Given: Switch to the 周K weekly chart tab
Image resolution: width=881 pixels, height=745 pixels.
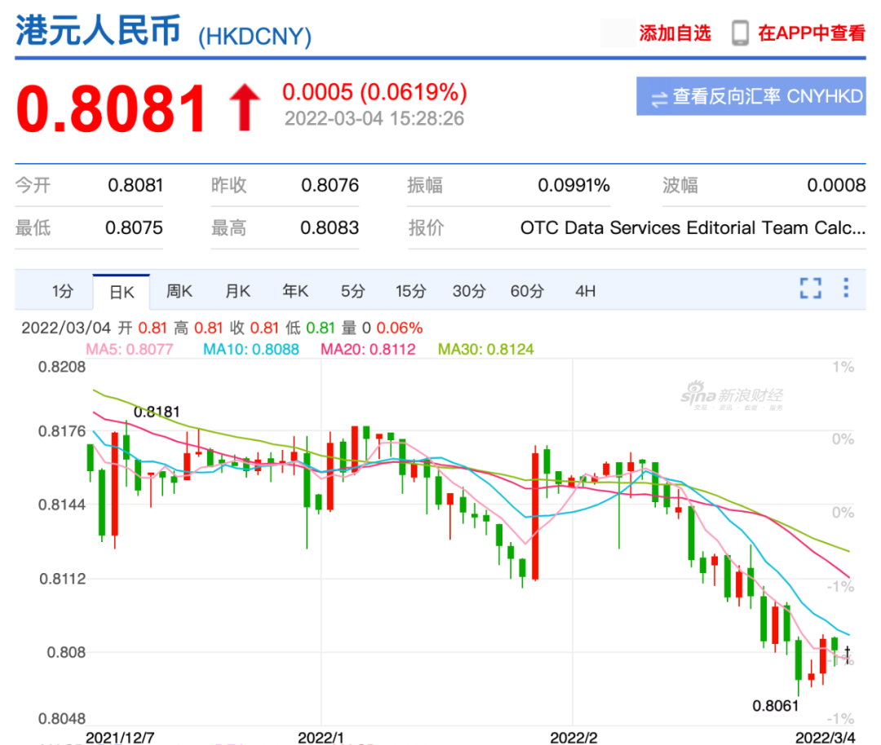Looking at the screenshot, I should tap(179, 290).
